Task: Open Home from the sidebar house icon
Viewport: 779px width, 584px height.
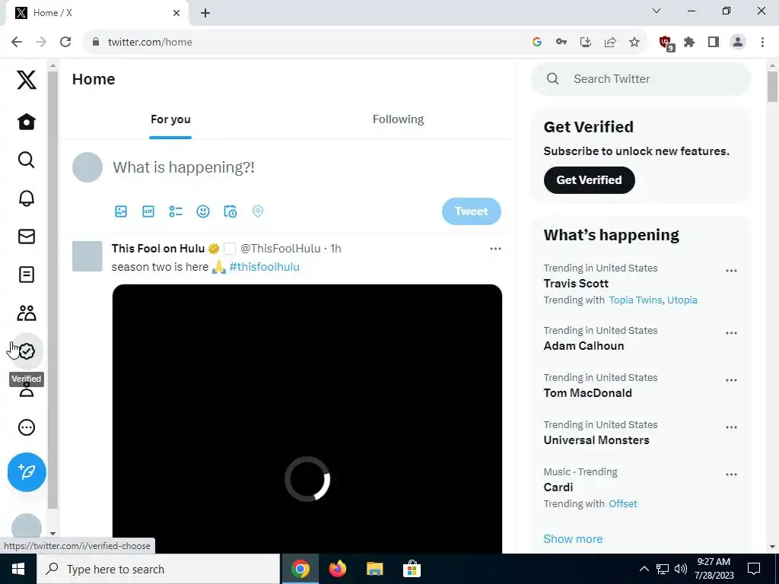Action: tap(27, 122)
